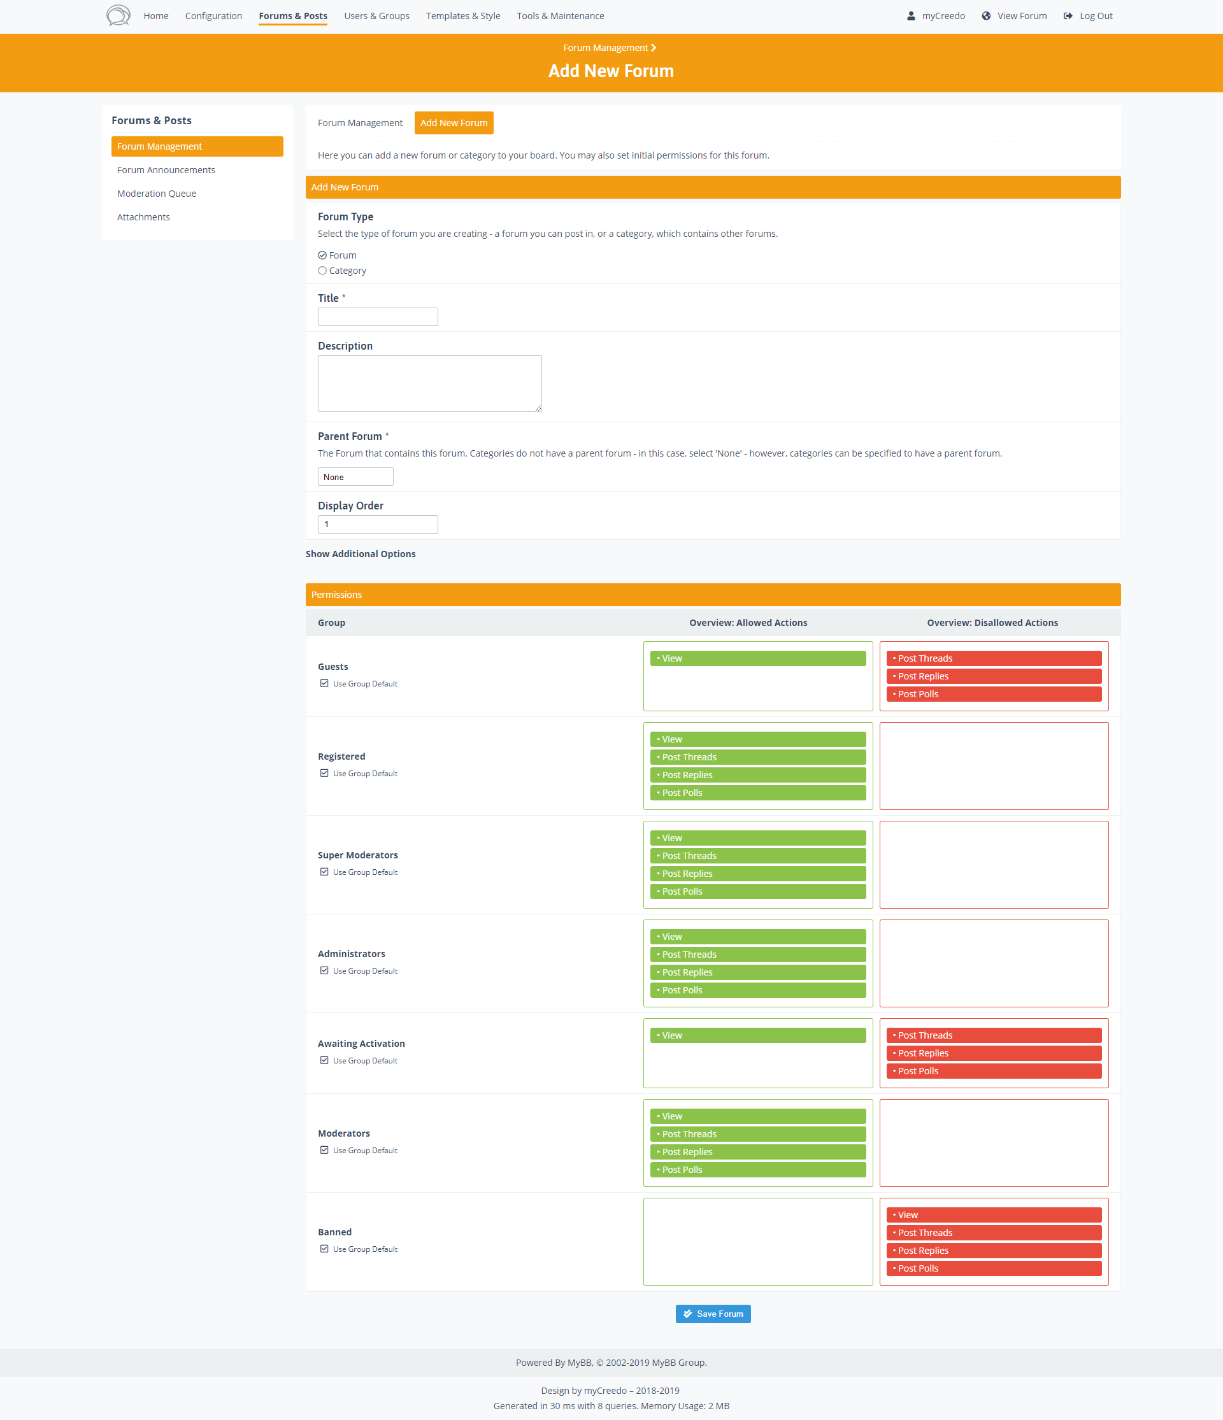Viewport: 1223px width, 1420px height.
Task: Switch to the Forum Management tab
Action: tap(360, 123)
